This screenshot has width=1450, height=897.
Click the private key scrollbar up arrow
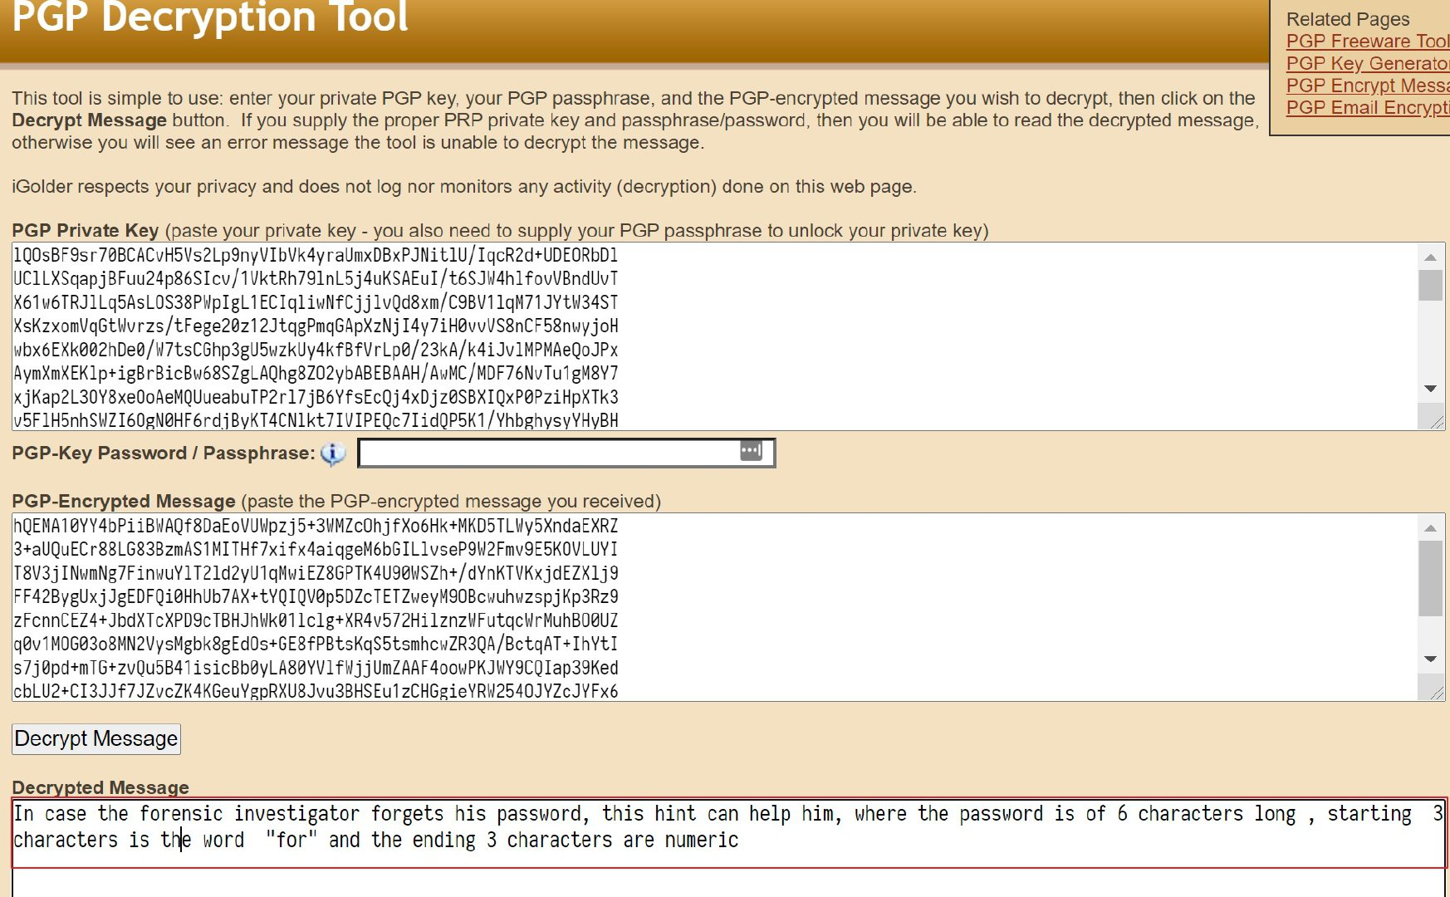(1430, 257)
